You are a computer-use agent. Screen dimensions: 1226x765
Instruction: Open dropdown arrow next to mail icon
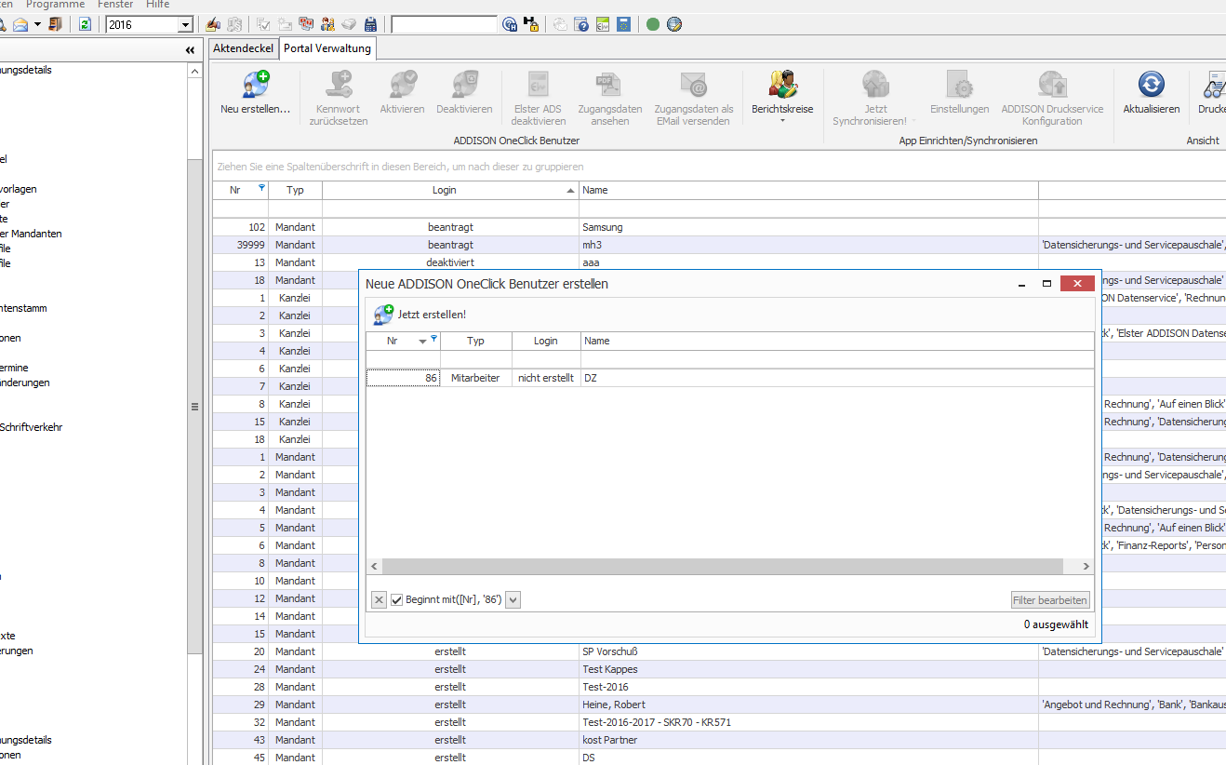point(38,24)
